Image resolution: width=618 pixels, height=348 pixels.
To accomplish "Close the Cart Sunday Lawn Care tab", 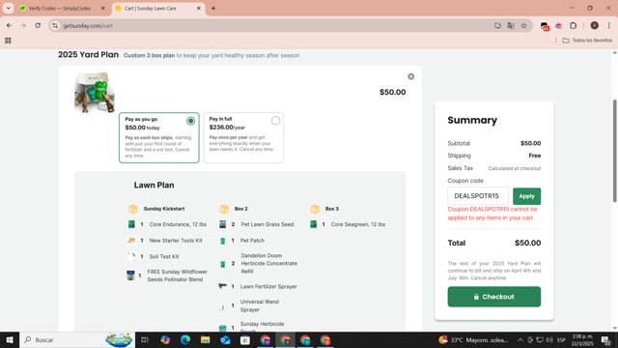I will click(199, 8).
